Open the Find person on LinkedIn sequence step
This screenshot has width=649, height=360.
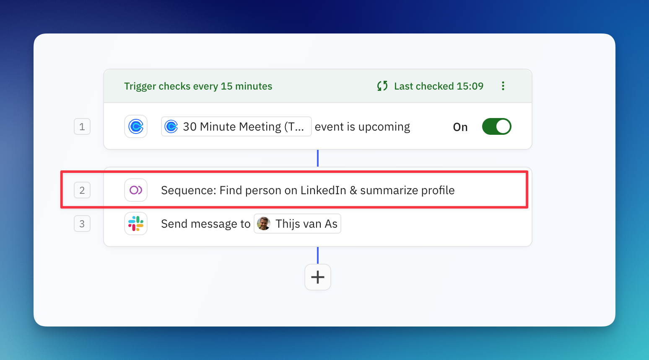click(307, 190)
